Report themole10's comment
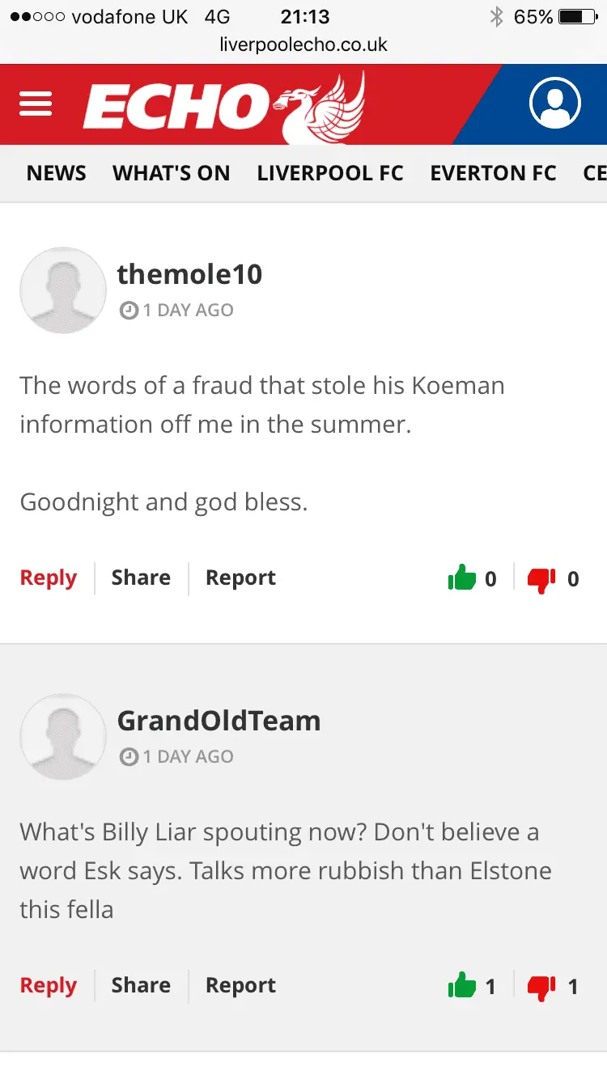The height and width of the screenshot is (1079, 607). point(240,578)
